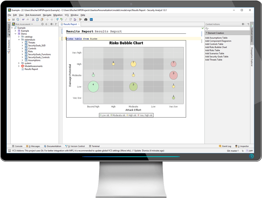Open Project panel gear settings icon
Image resolution: width=262 pixels, height=198 pixels.
(x=52, y=24)
